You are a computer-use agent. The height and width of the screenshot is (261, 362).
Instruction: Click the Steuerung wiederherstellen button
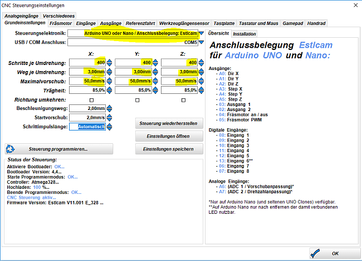[x=169, y=123]
